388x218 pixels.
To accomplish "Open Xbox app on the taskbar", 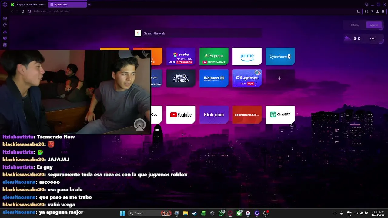I will (239, 213).
